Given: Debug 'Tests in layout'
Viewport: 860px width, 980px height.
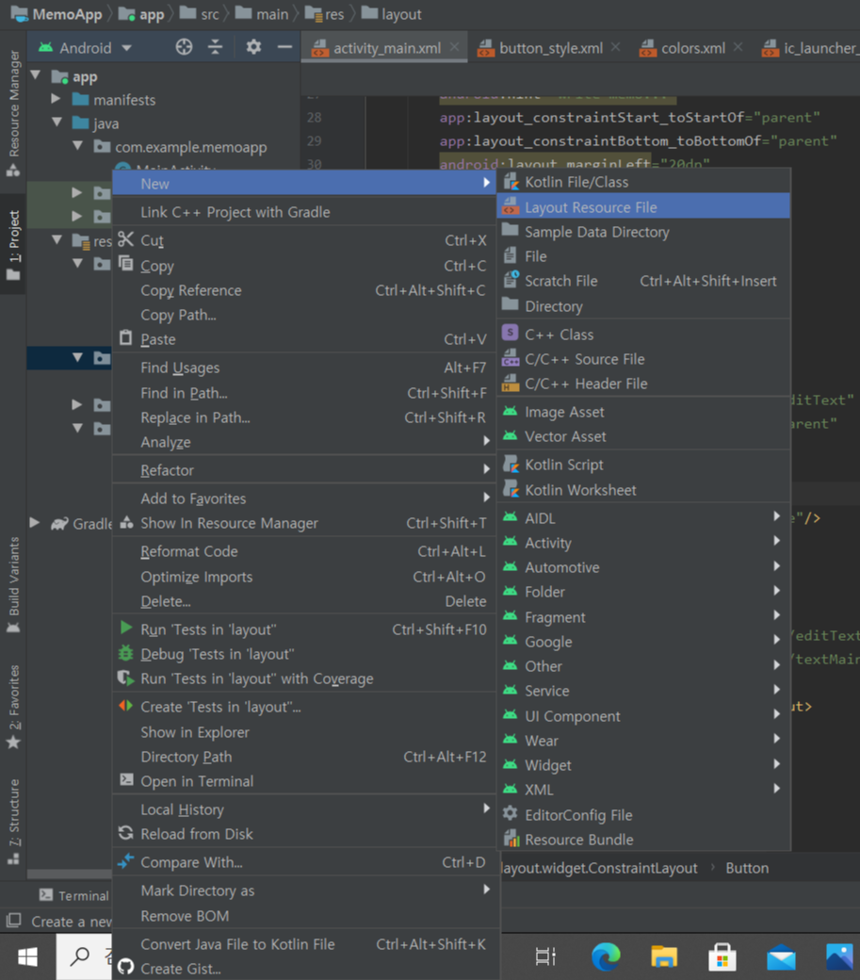Looking at the screenshot, I should pyautogui.click(x=304, y=654).
